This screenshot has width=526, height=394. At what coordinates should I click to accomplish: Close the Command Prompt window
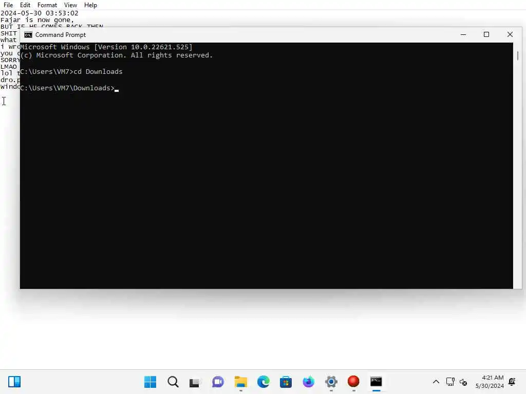(x=510, y=34)
